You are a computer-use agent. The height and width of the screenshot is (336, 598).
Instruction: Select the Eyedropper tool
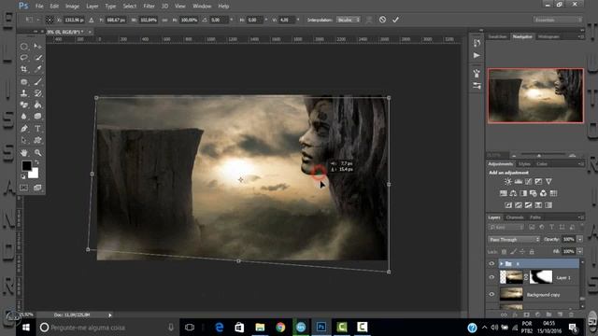pos(37,69)
